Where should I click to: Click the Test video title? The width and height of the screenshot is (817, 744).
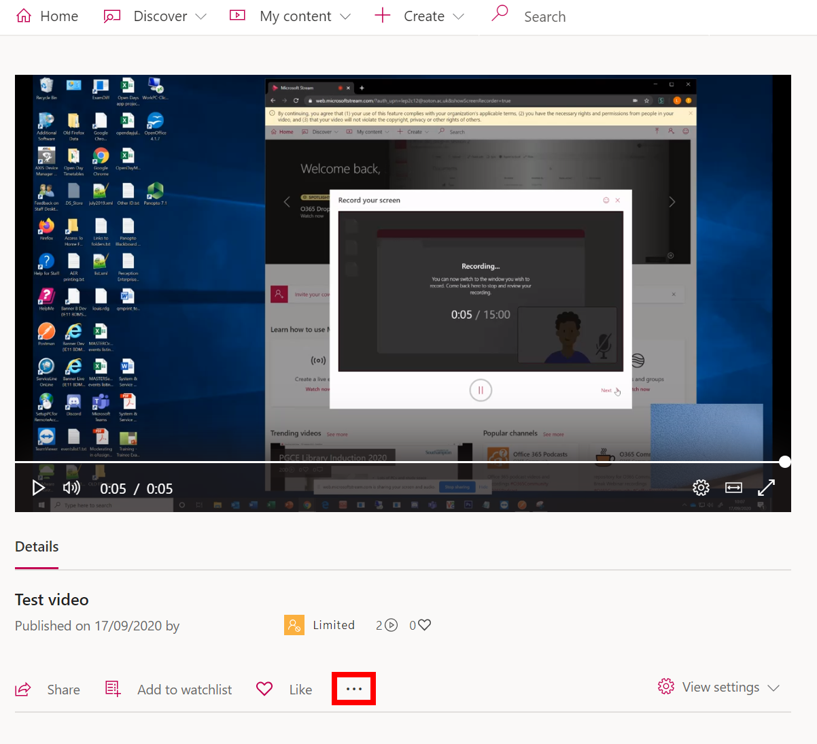[52, 600]
